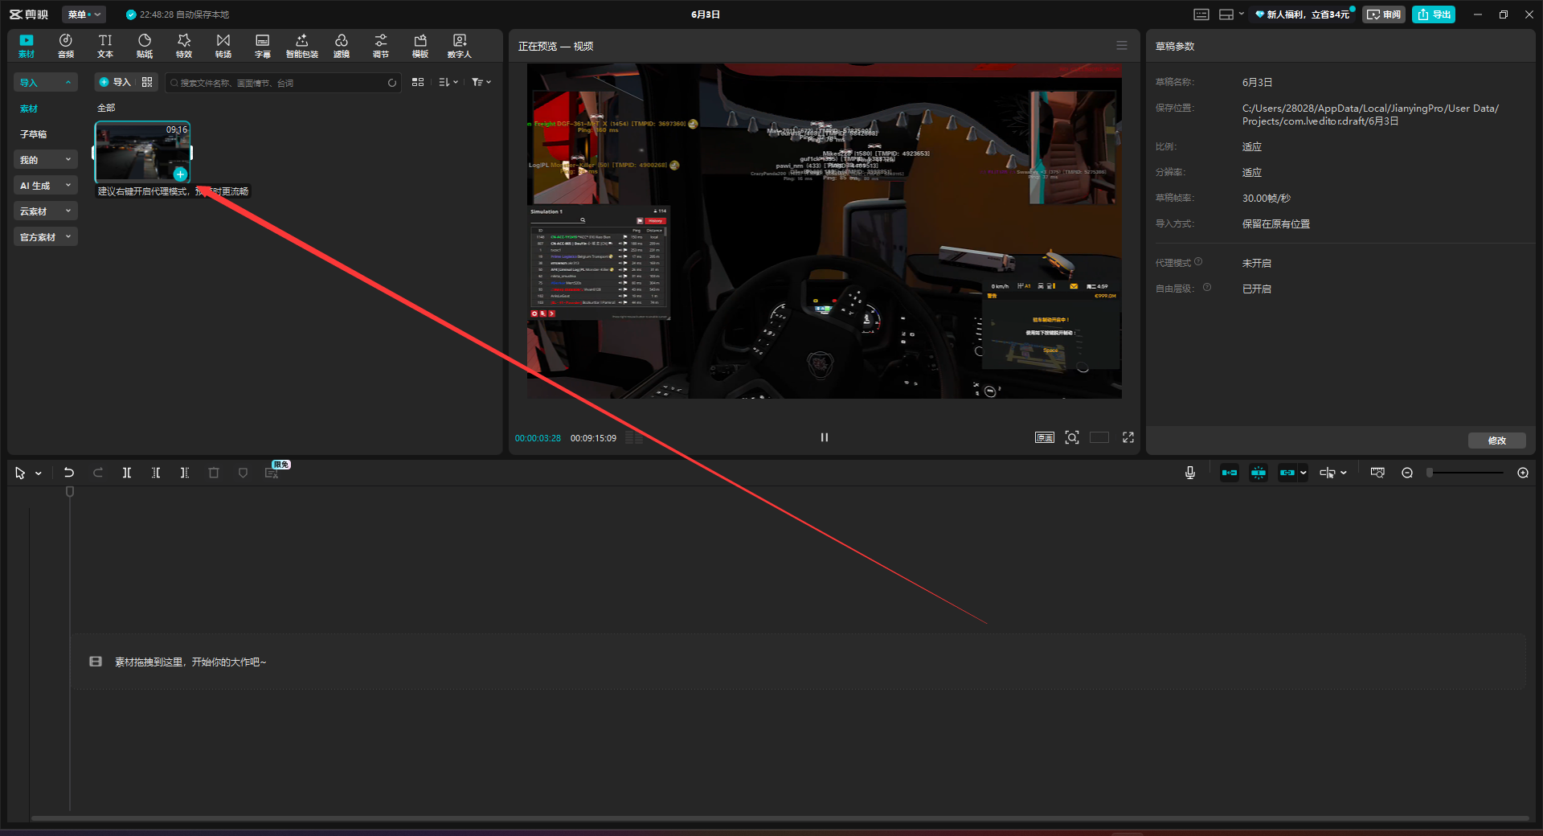Click the 原画 original quality icon in preview

(x=1044, y=437)
